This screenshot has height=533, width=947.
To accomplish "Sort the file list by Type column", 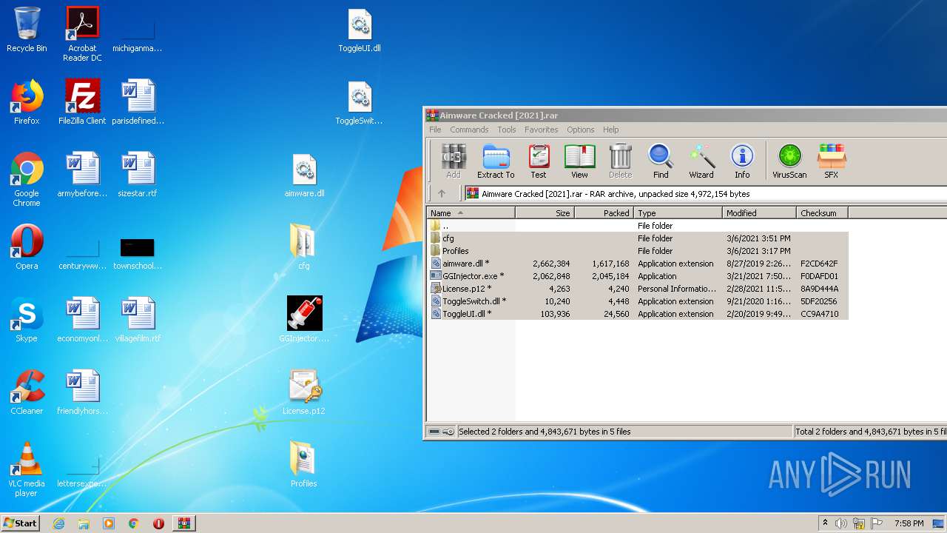I will pyautogui.click(x=678, y=212).
